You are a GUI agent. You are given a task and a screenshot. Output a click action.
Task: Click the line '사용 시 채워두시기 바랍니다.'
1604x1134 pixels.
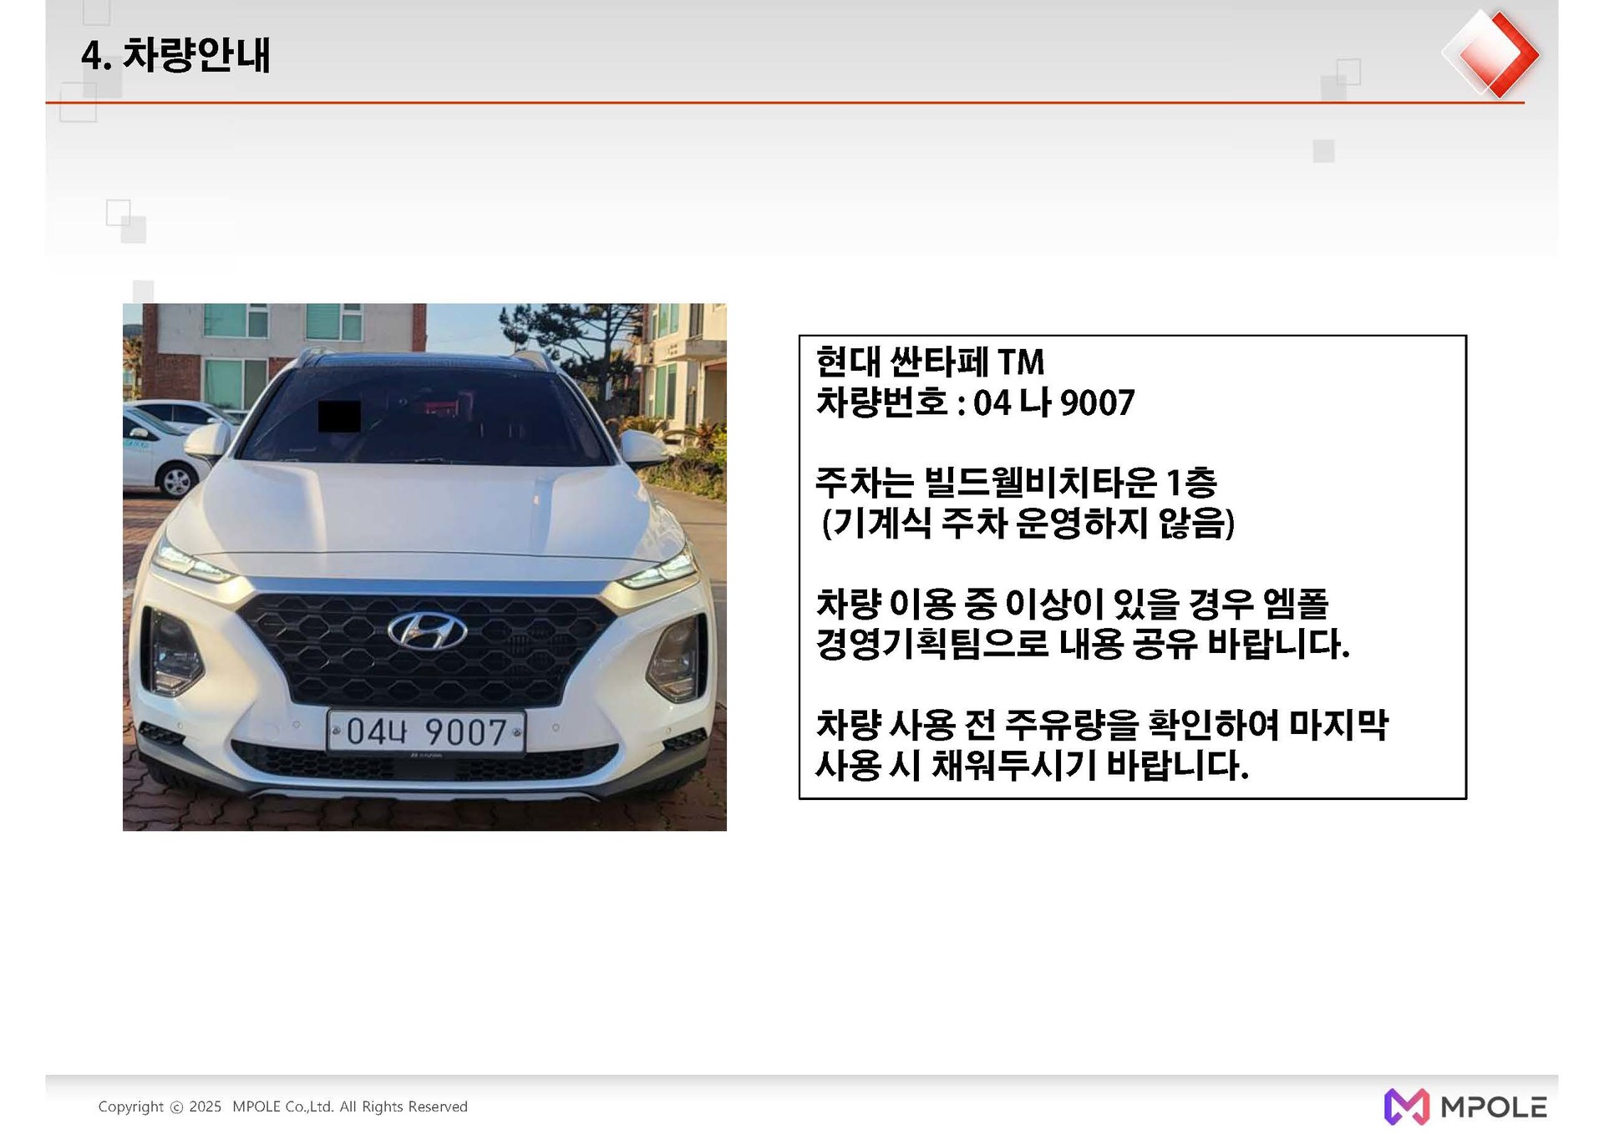1032,765
